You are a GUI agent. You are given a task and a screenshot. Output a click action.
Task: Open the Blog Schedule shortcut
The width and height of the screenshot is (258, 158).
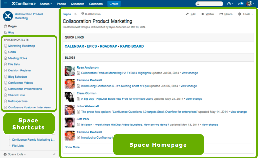click(17, 77)
